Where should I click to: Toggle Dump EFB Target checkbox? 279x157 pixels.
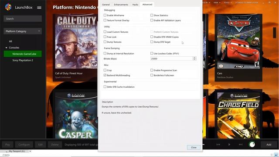pyautogui.click(x=152, y=42)
